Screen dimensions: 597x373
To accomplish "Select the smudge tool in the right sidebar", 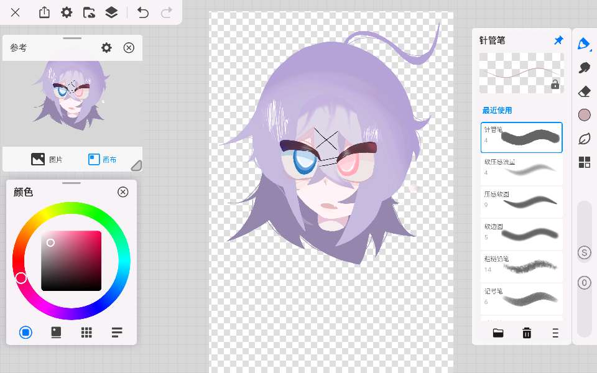I will click(584, 68).
